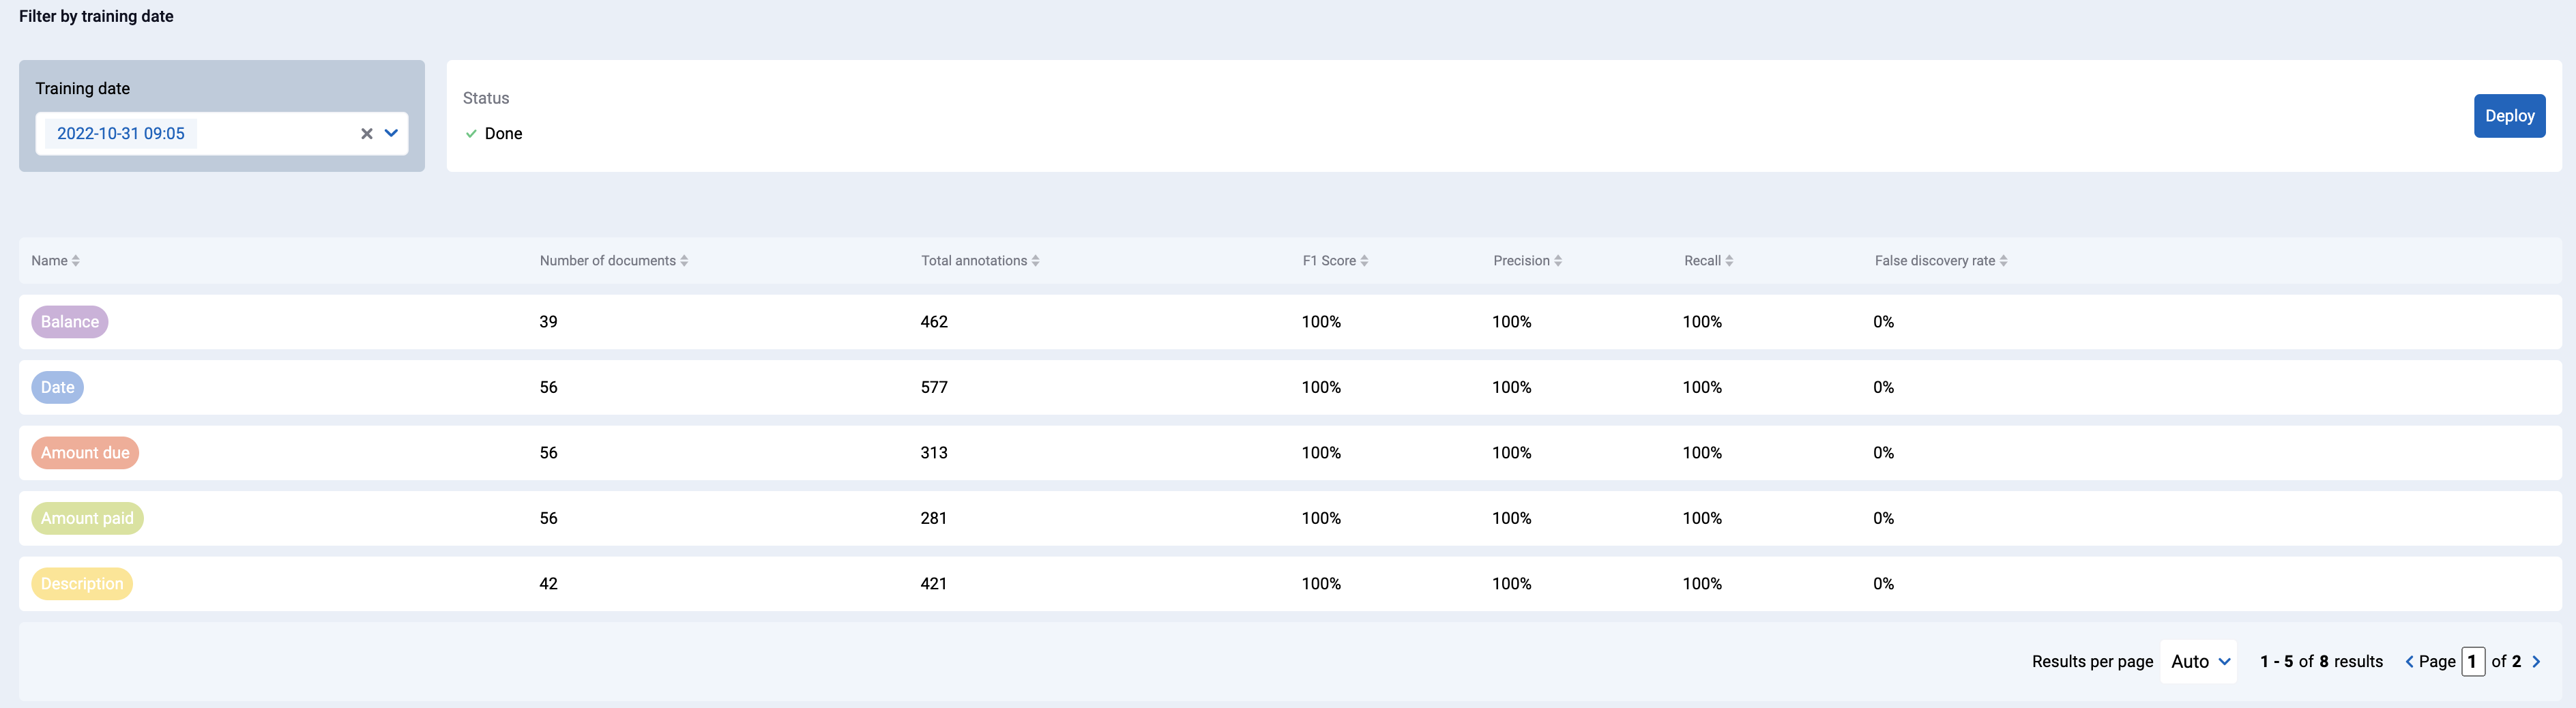Click the Deploy button
The height and width of the screenshot is (708, 2576).
coord(2509,116)
